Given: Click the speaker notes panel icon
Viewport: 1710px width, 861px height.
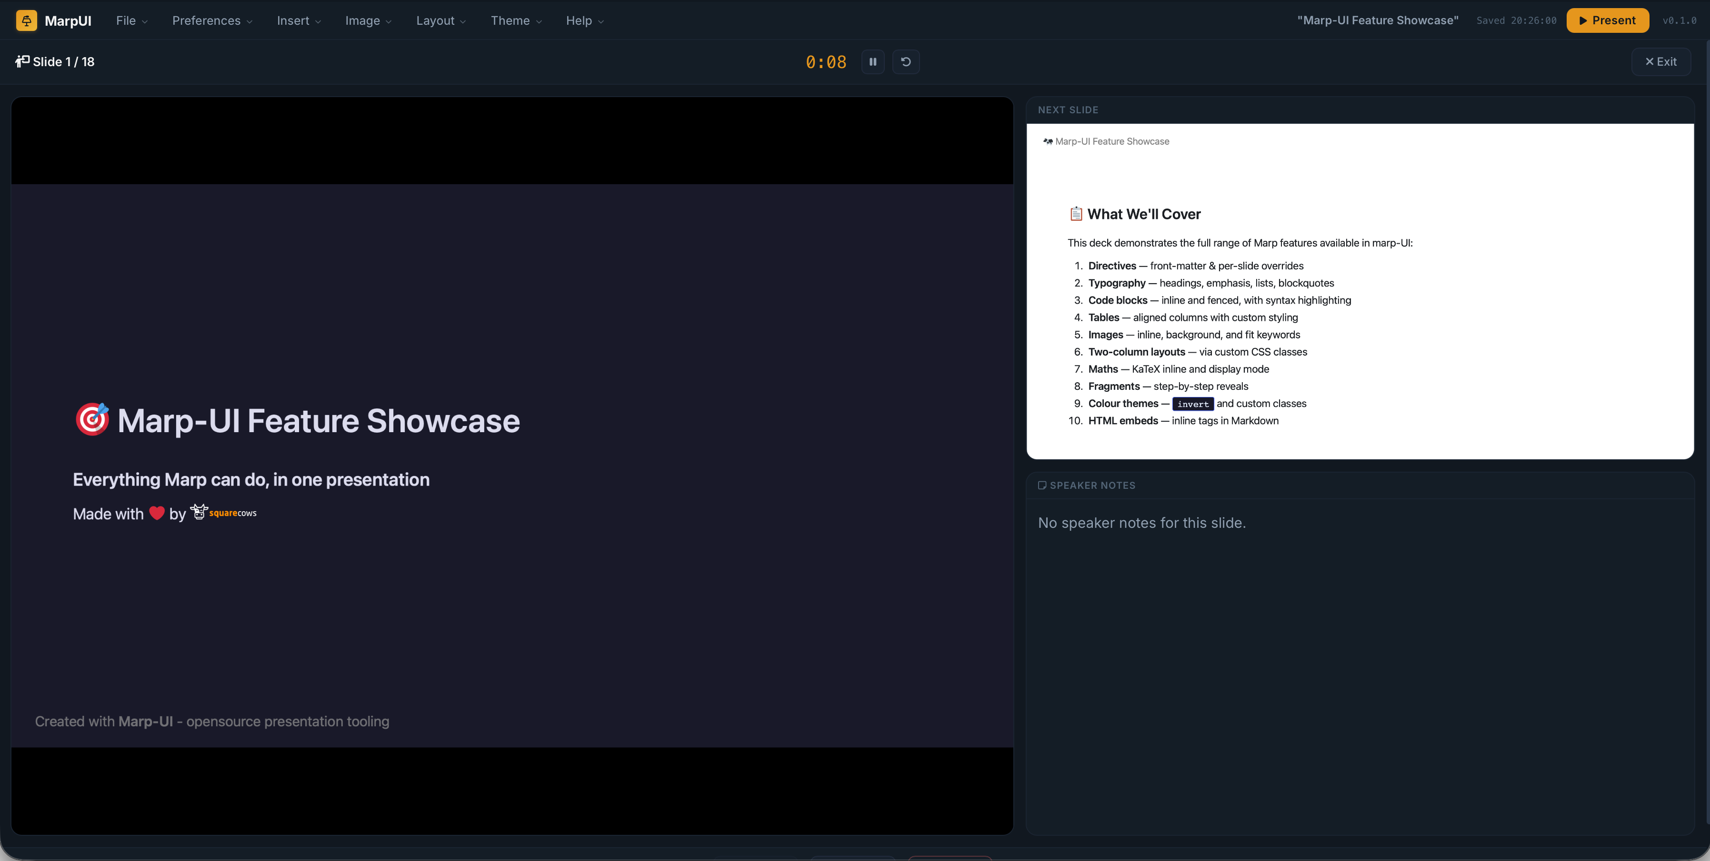Looking at the screenshot, I should pyautogui.click(x=1042, y=485).
